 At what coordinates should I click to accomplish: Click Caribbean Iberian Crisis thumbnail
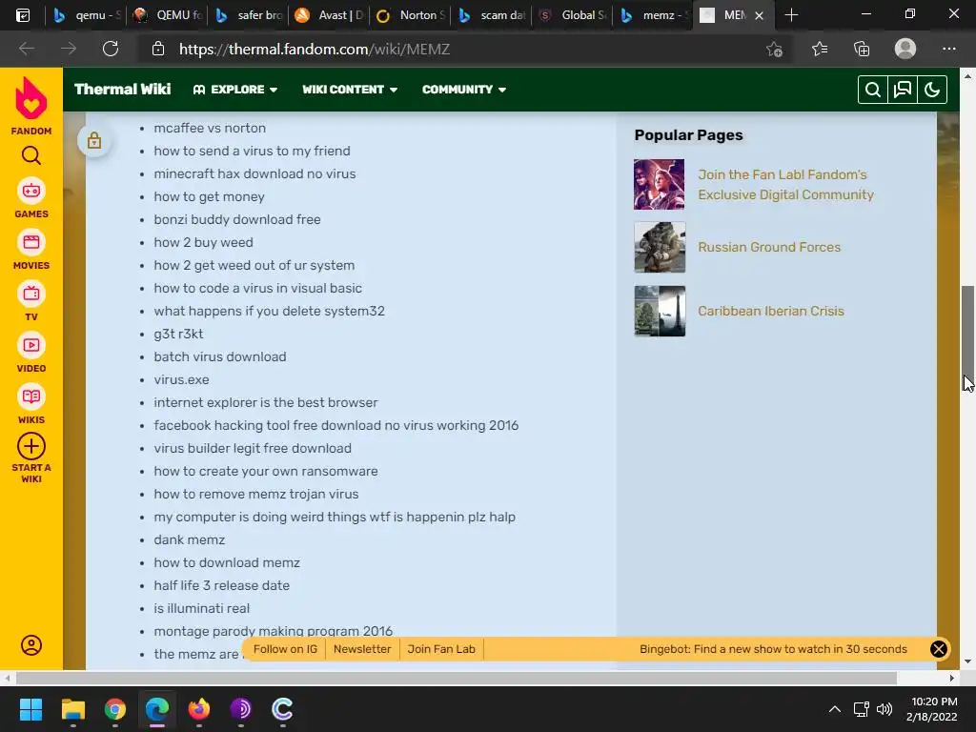tap(660, 312)
